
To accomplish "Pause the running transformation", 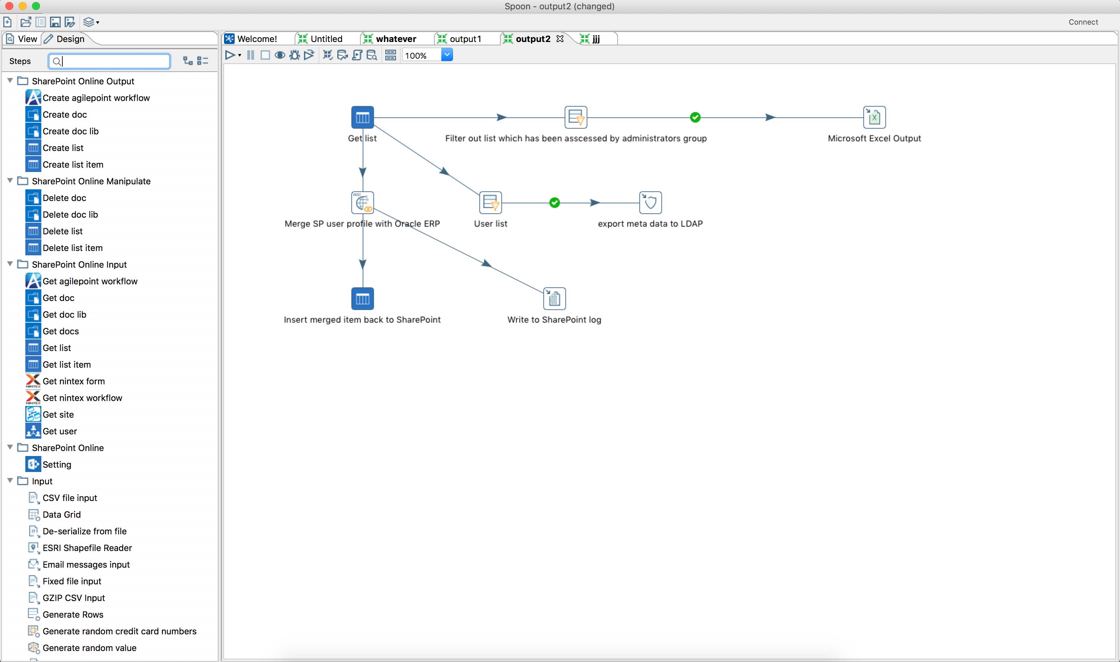I will (251, 55).
